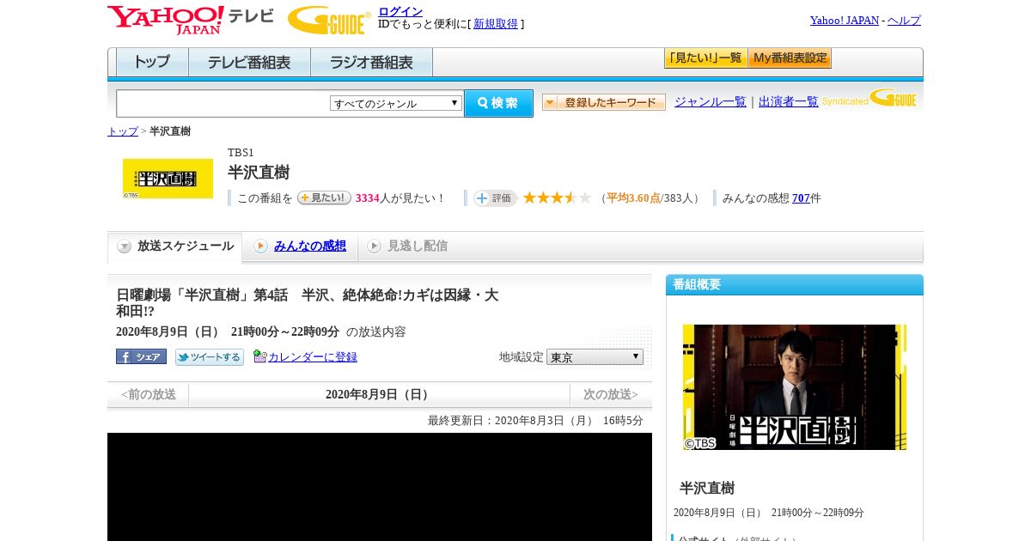Viewport: 1031px width, 541px height.
Task: Expand the 登録したキーワード dropdown
Action: (604, 102)
